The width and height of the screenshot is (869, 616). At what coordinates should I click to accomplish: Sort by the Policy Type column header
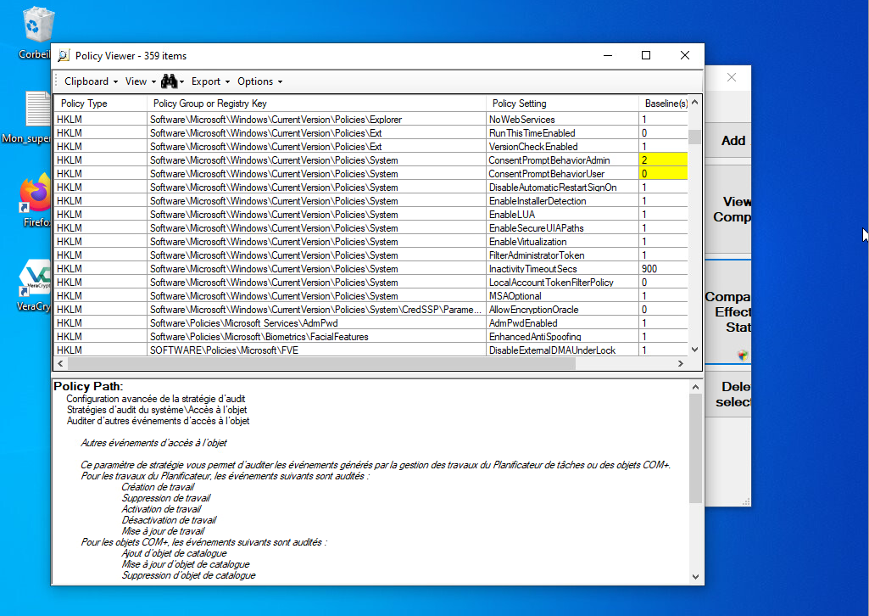(x=85, y=104)
